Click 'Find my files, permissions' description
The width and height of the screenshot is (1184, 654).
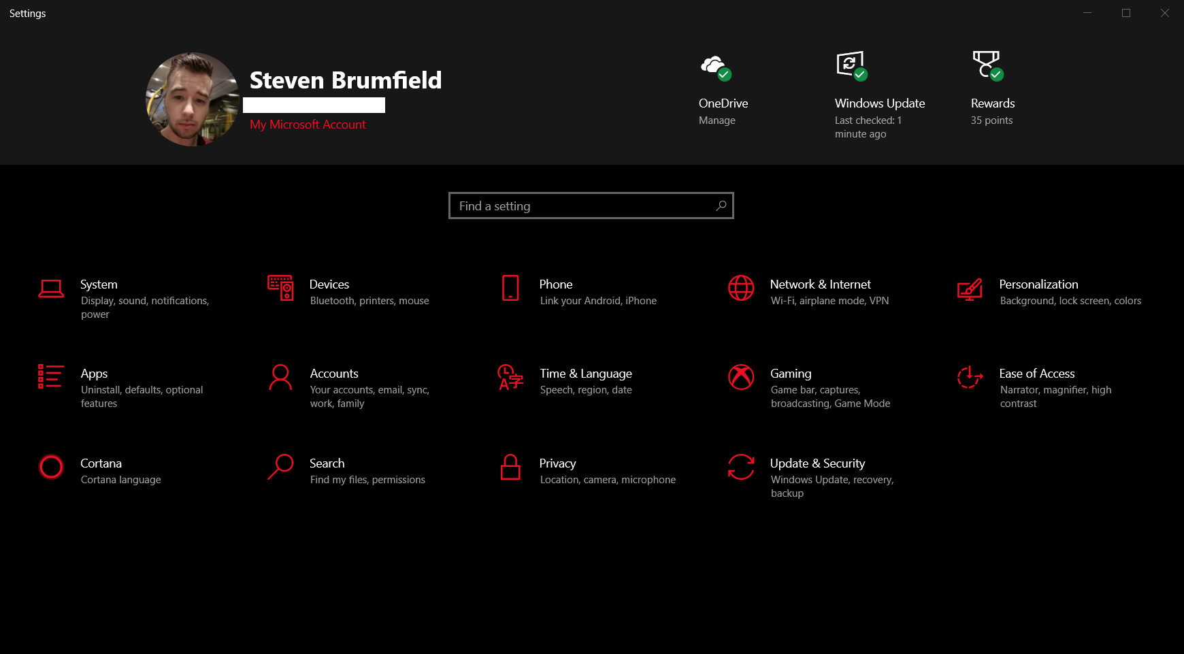pyautogui.click(x=367, y=480)
